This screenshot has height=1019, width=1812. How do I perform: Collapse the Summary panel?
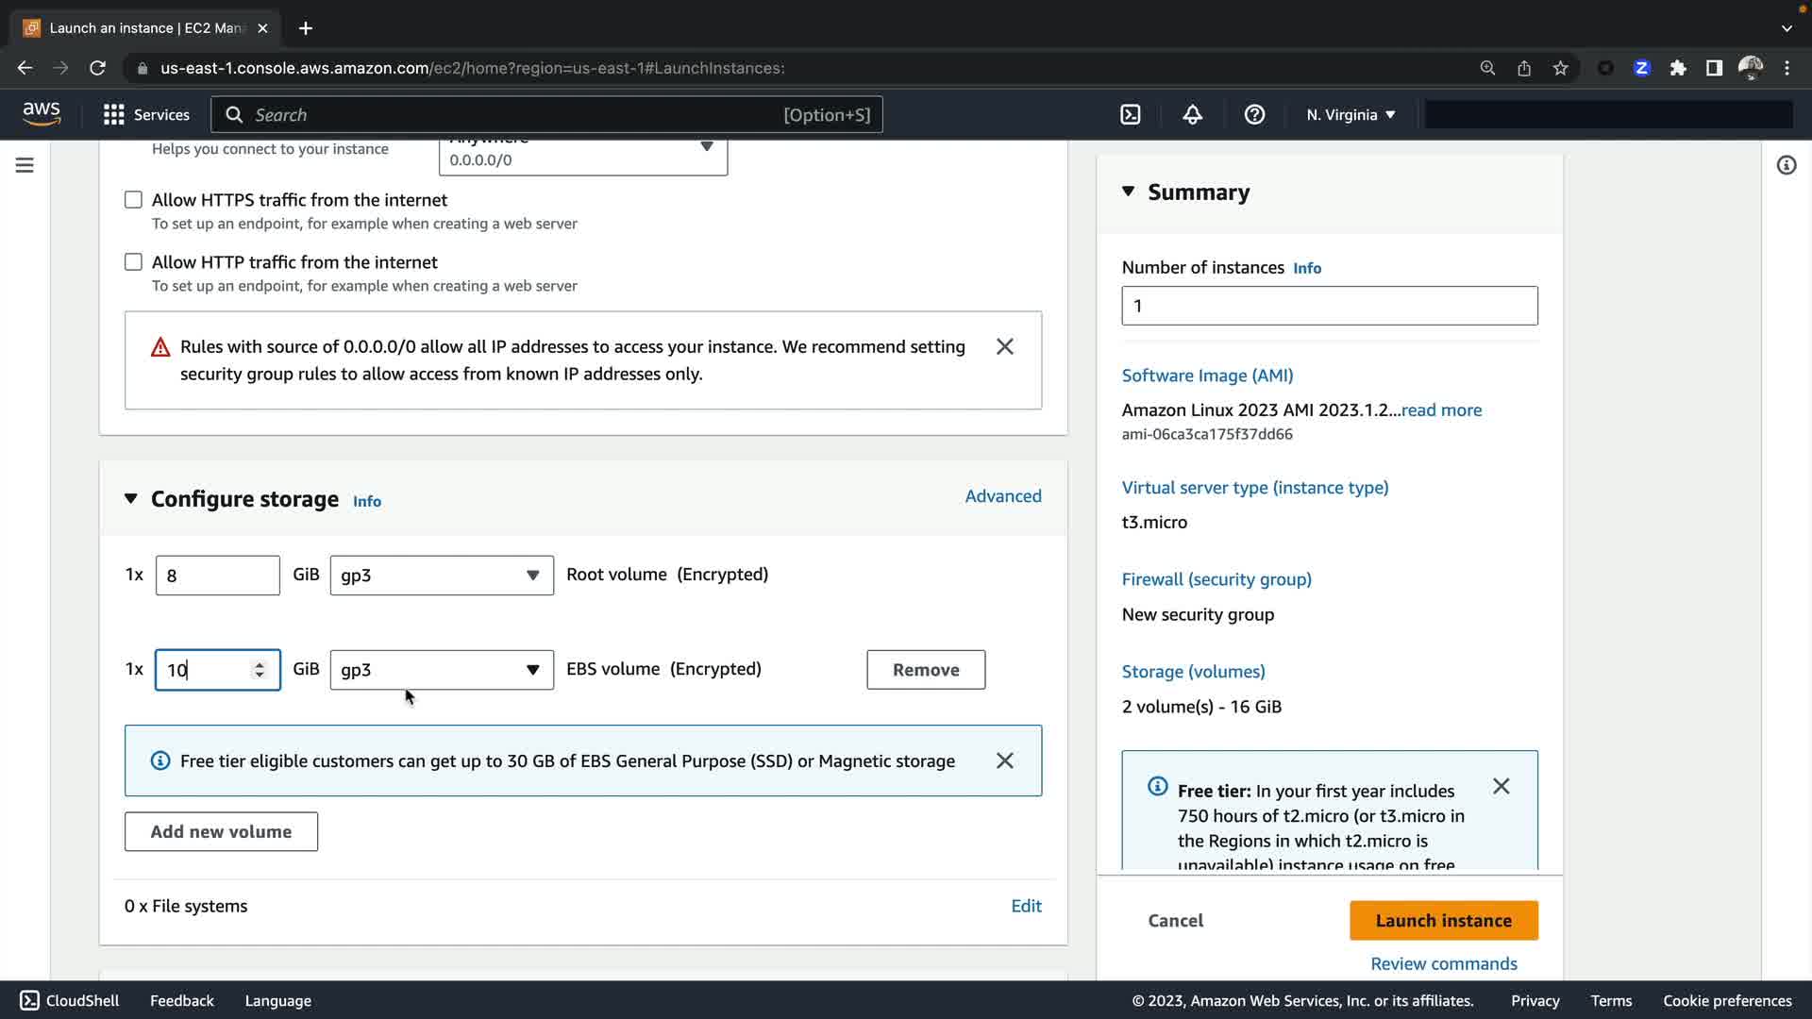click(x=1128, y=192)
